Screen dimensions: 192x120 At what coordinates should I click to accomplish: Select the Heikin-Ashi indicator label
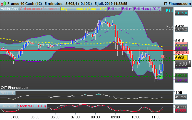click(9, 9)
